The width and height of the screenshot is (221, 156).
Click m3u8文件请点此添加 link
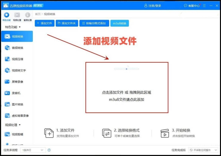(x=126, y=100)
